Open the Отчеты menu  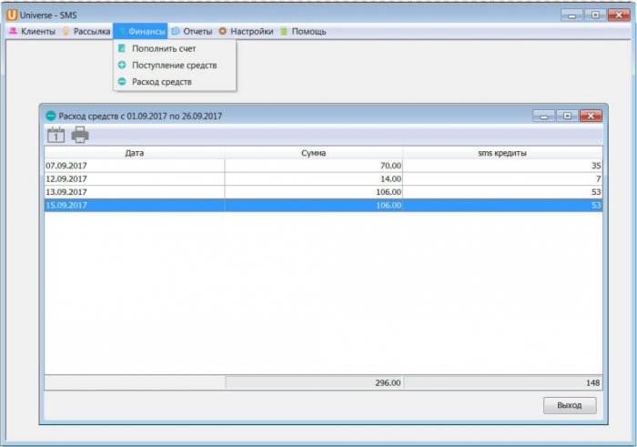coord(191,31)
